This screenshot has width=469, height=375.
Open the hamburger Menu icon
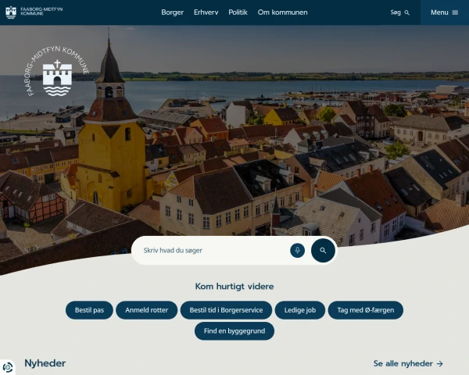click(455, 12)
